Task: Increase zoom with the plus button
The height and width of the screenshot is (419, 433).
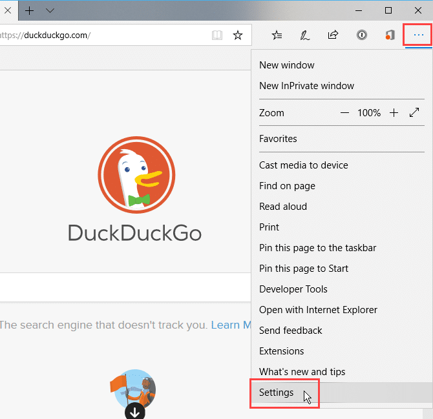Action: tap(394, 113)
